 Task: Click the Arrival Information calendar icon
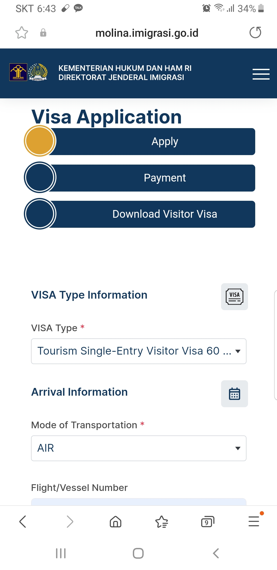click(234, 394)
